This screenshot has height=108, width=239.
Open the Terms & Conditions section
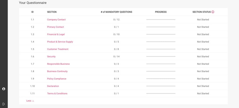[57, 93]
